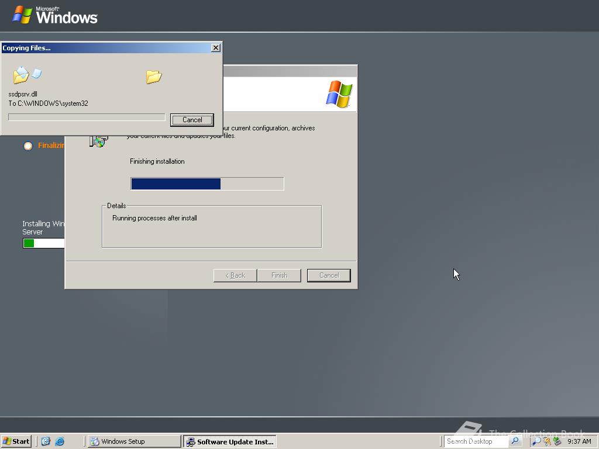This screenshot has height=449, width=599.
Task: Select Software Update Inst... taskbar item
Action: (229, 442)
